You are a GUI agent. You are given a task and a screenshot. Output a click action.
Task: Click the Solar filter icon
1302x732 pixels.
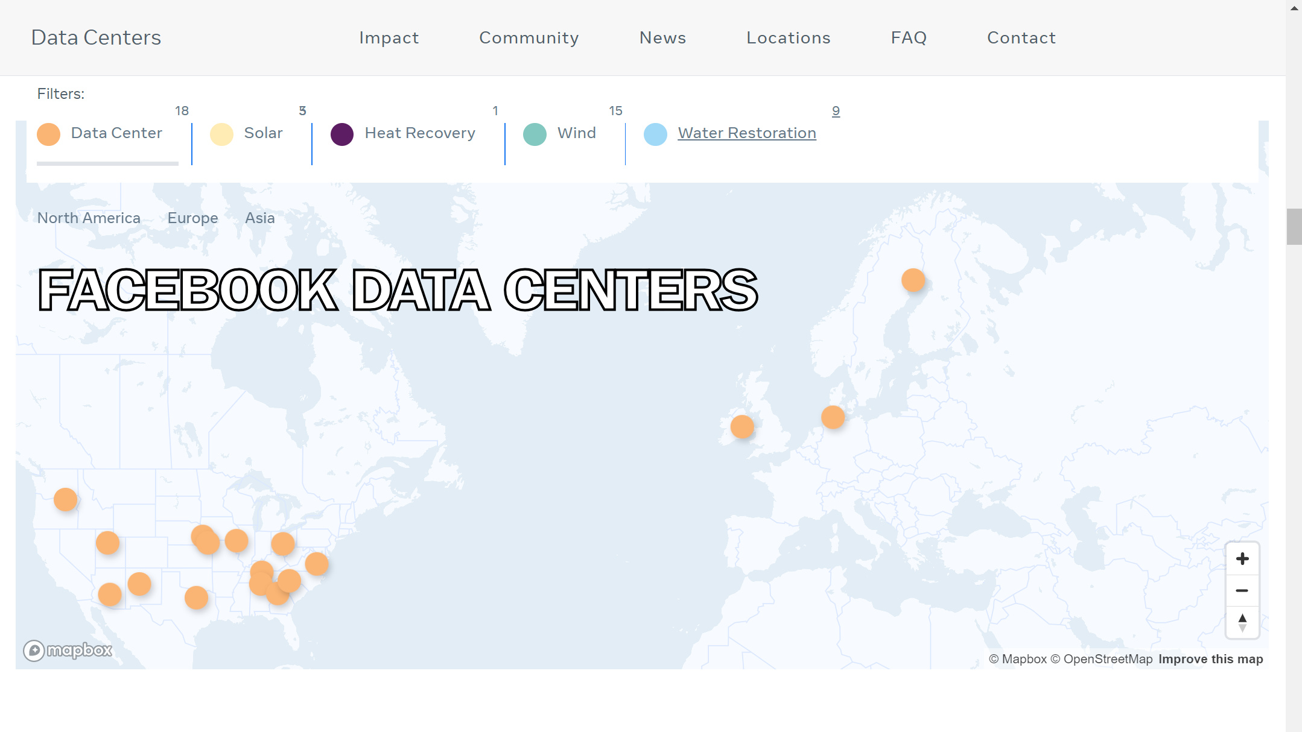(x=221, y=132)
